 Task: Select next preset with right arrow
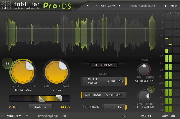point(166,6)
